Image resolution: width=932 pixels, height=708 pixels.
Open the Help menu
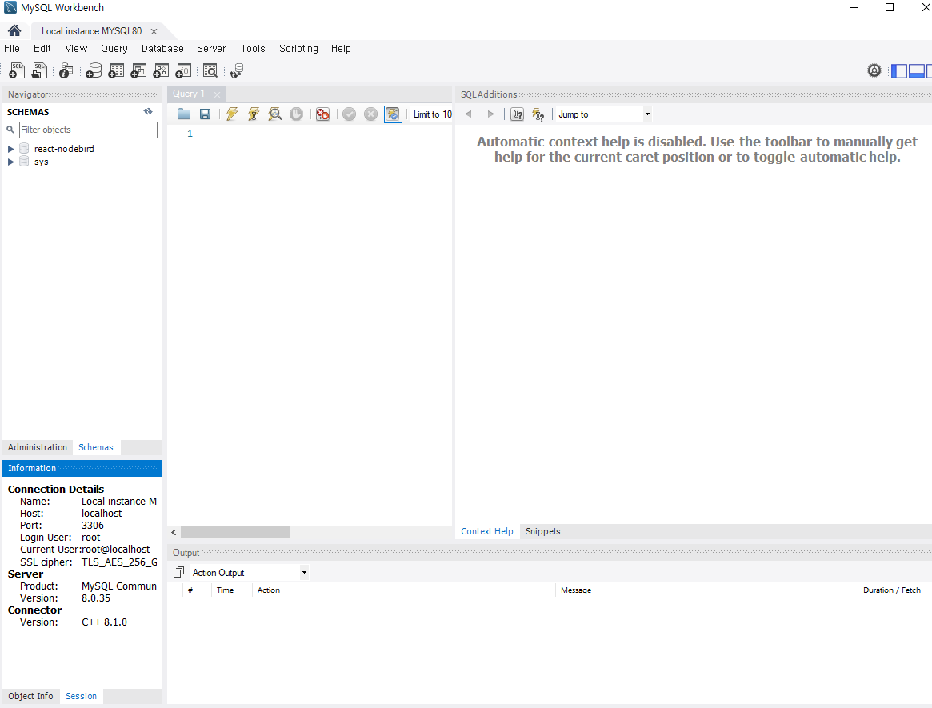pos(341,49)
